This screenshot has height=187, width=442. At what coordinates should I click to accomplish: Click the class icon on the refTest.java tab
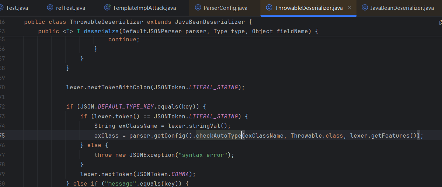[50, 8]
